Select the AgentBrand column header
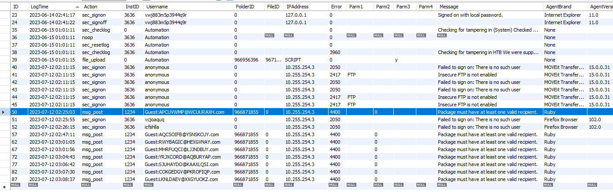Image resolution: width=613 pixels, height=192 pixels. click(558, 7)
